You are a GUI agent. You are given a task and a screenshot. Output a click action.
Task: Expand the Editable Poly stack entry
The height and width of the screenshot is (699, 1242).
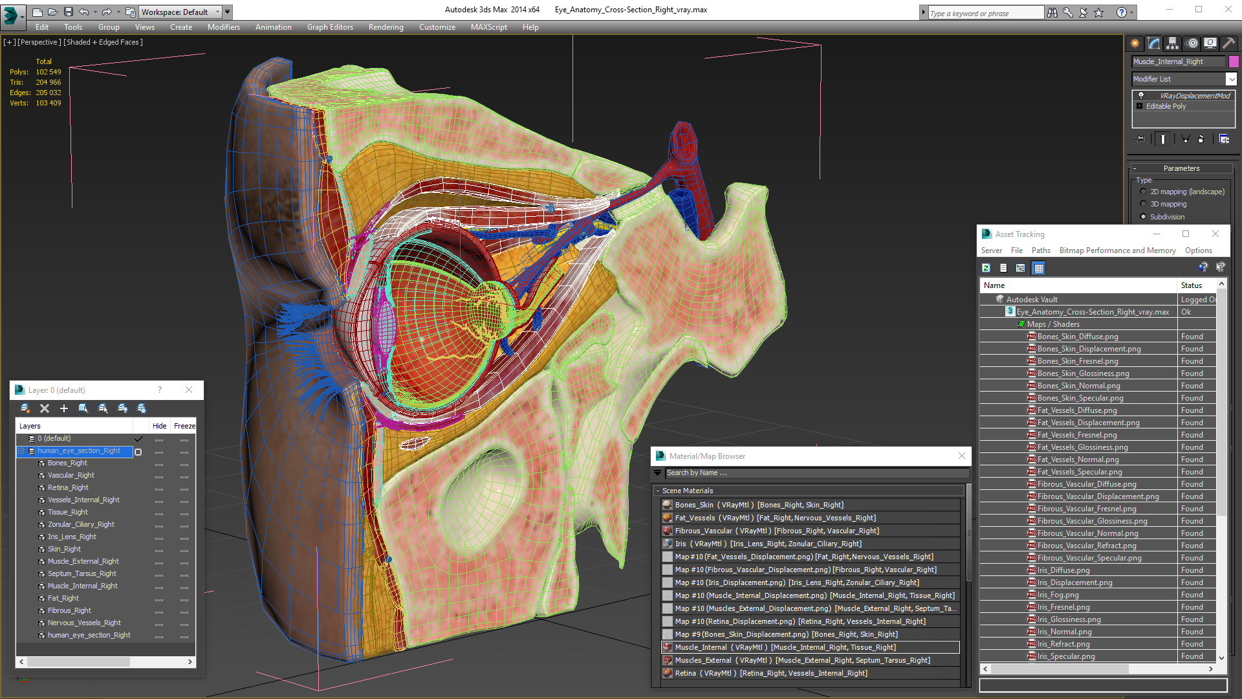pyautogui.click(x=1140, y=106)
